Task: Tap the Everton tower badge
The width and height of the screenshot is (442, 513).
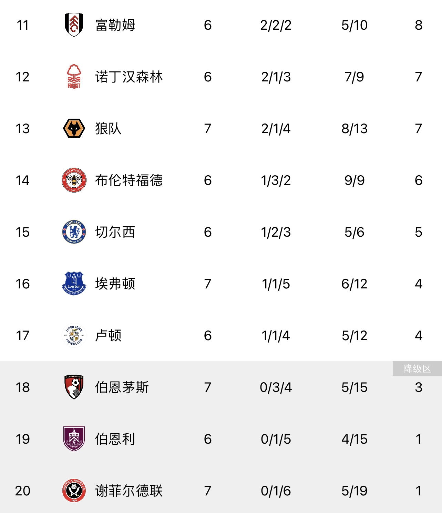Action: [x=74, y=284]
